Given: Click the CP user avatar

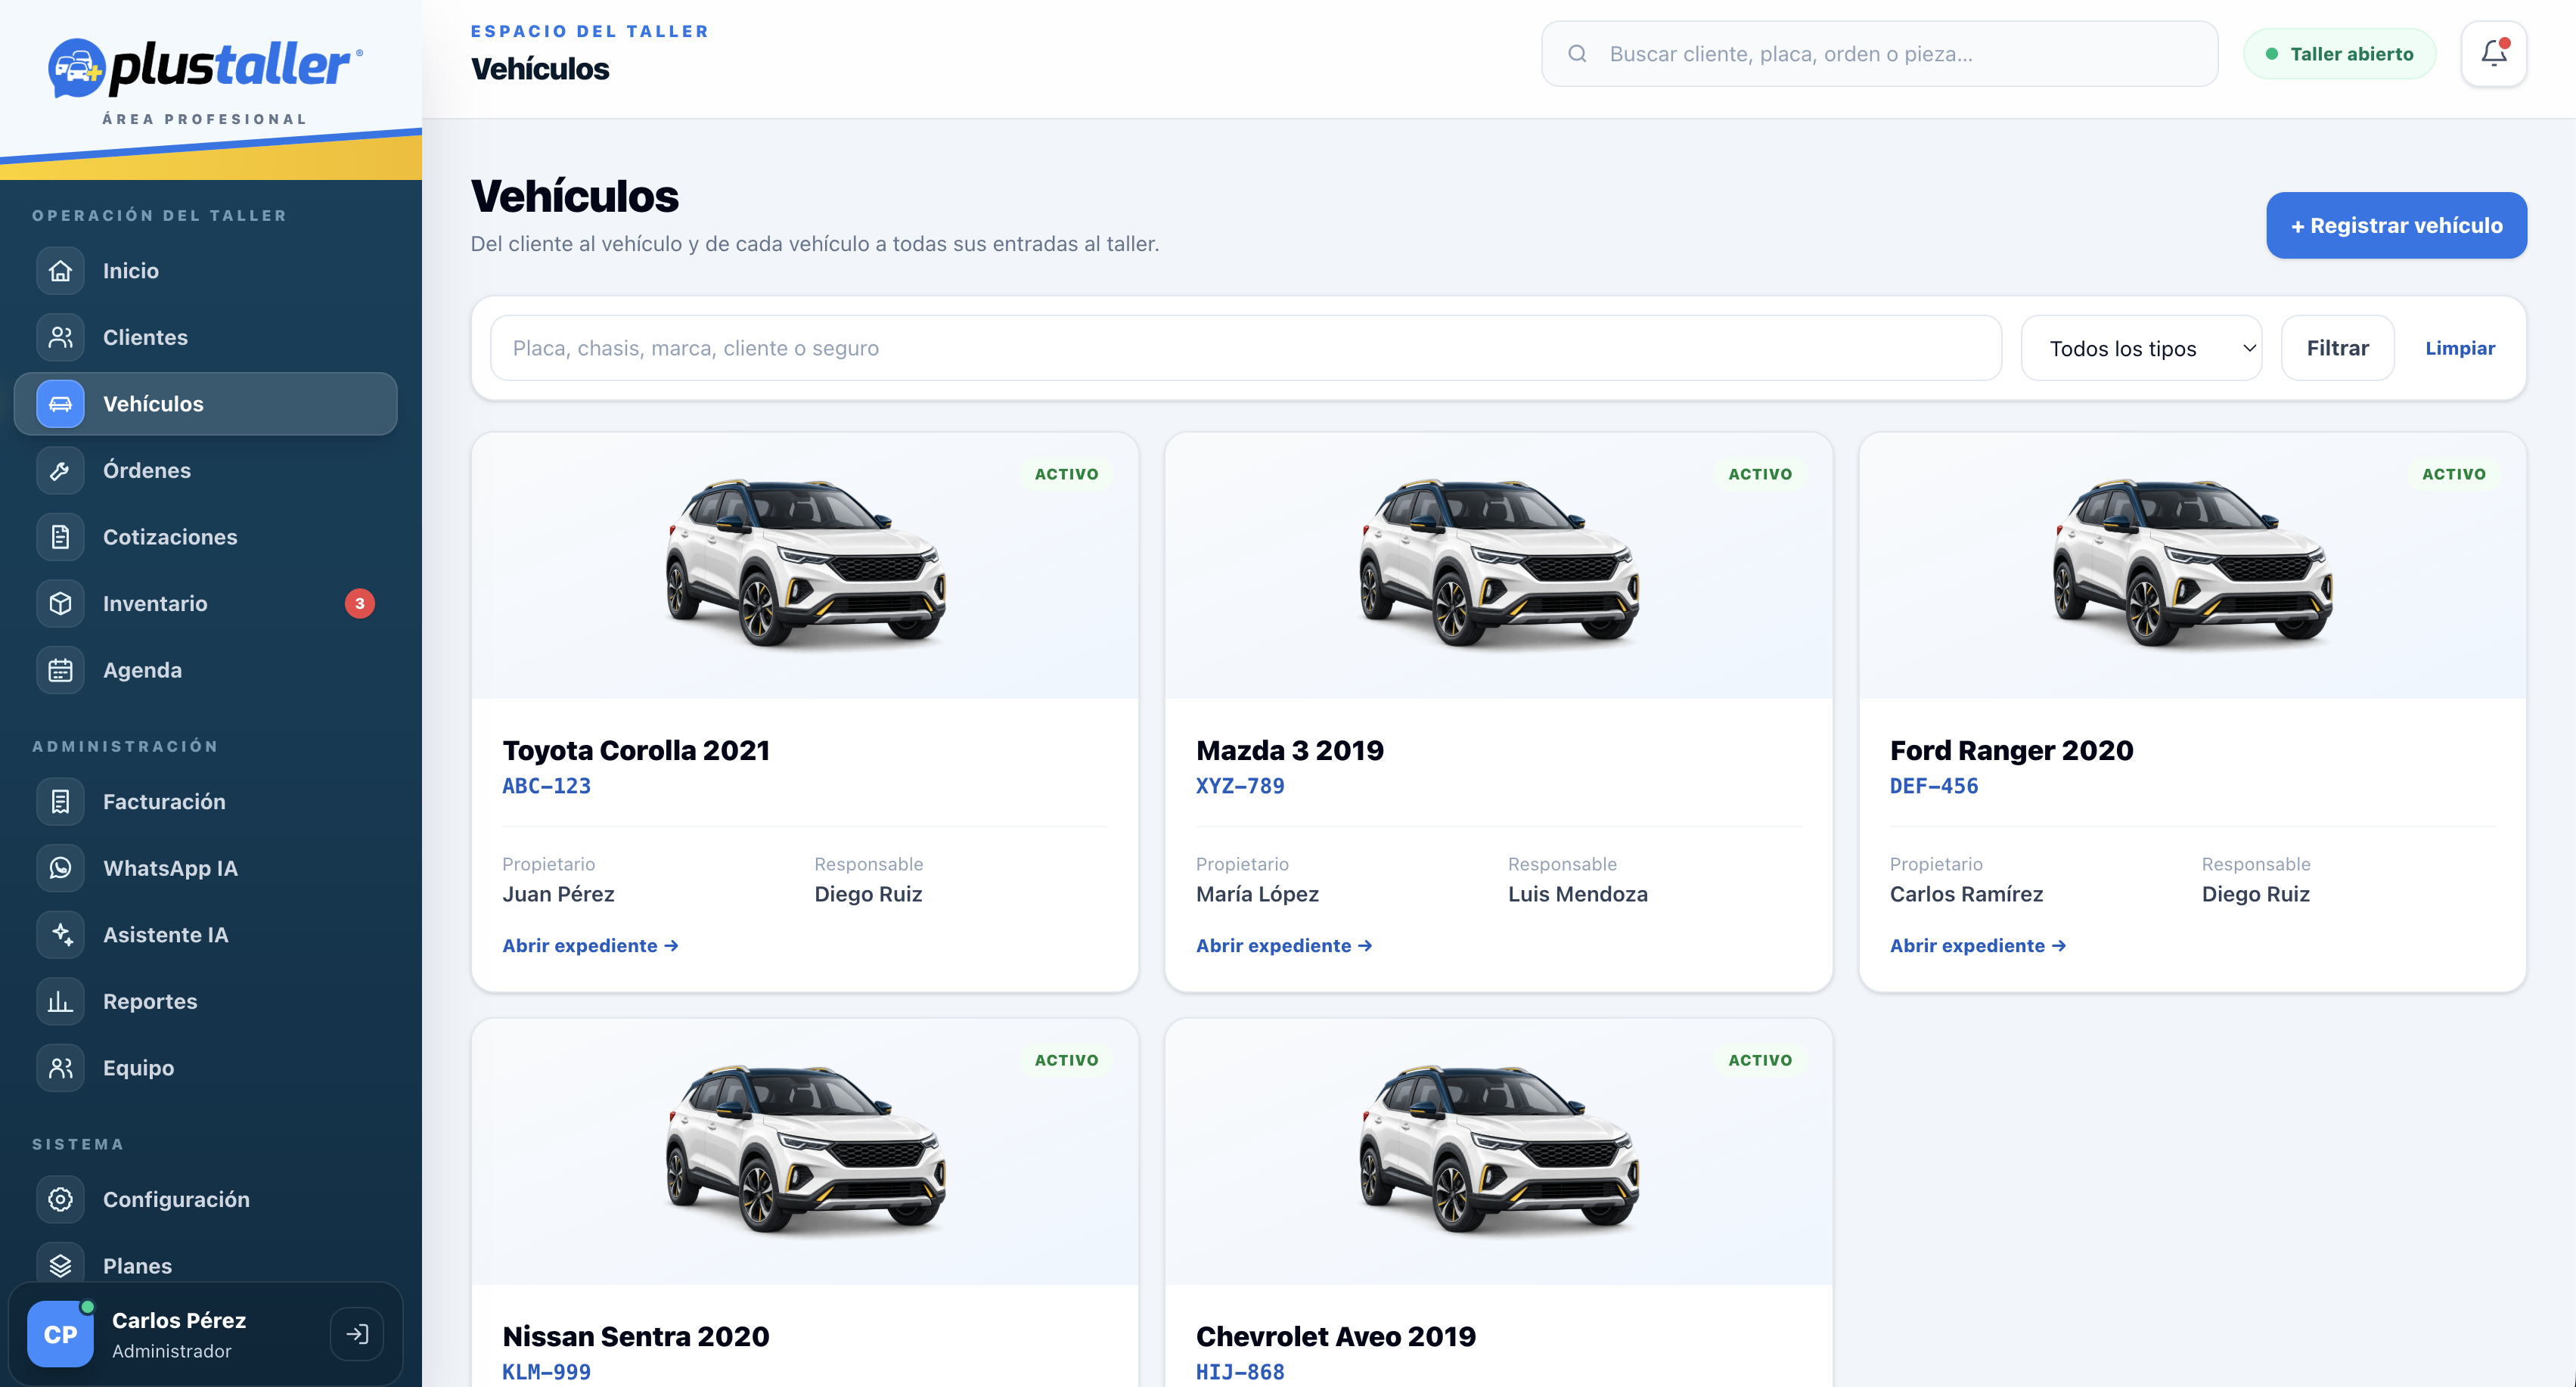Looking at the screenshot, I should 60,1334.
